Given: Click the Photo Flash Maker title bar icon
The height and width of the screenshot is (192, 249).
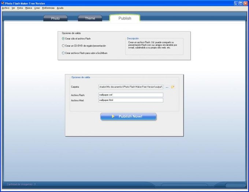Looking at the screenshot, I should (3, 3).
